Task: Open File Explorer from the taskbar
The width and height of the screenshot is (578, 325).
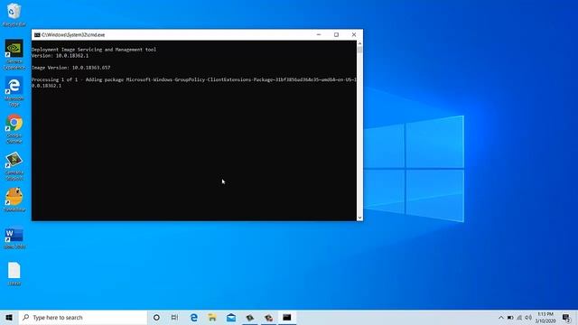Action: [x=212, y=317]
